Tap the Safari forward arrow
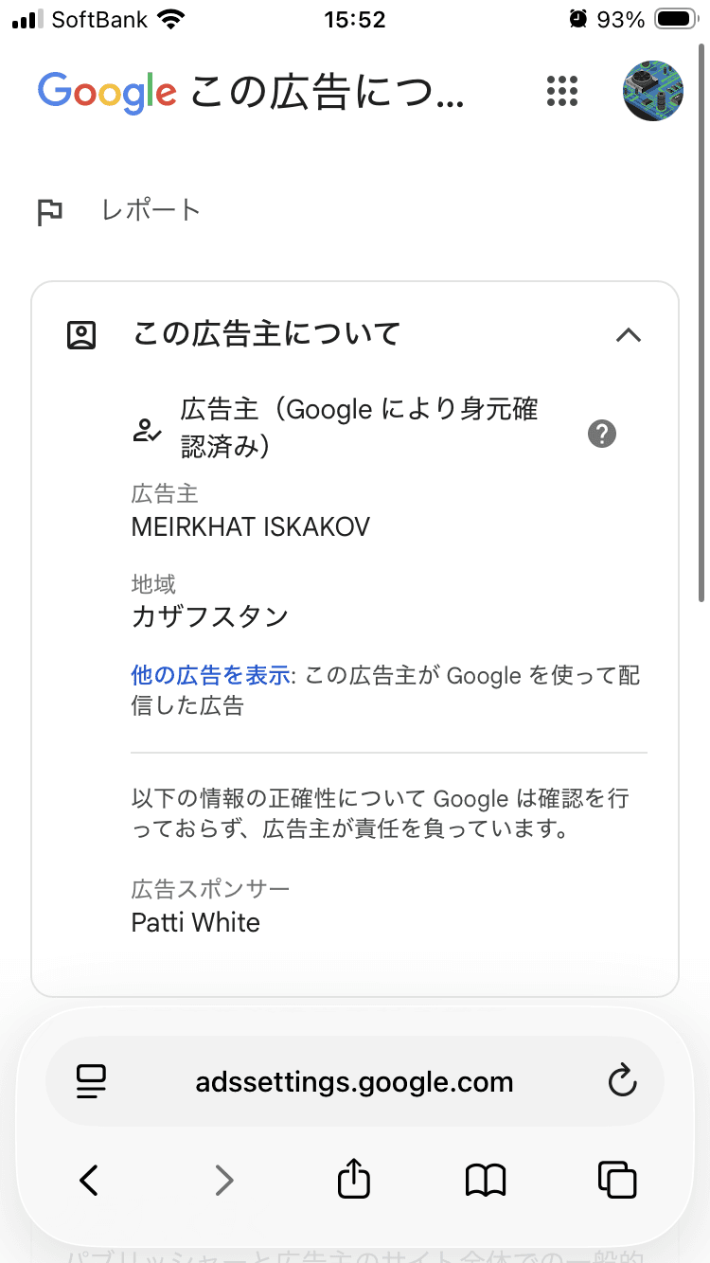The image size is (710, 1263). pos(223,1180)
